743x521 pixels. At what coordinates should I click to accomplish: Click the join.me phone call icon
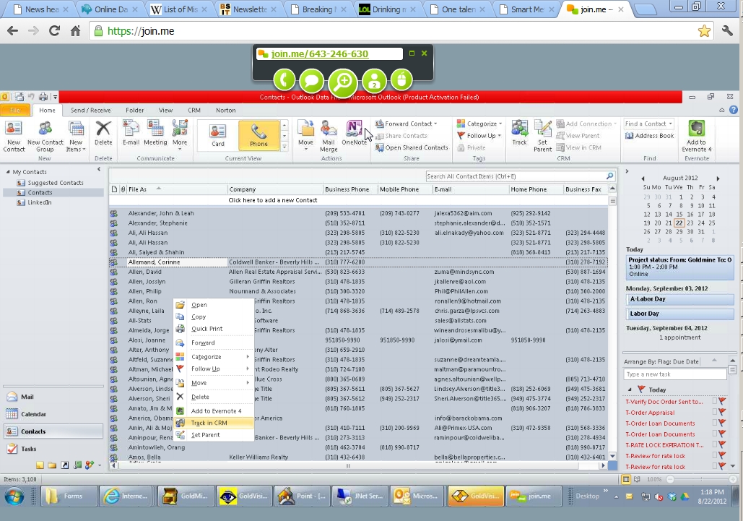tap(284, 80)
